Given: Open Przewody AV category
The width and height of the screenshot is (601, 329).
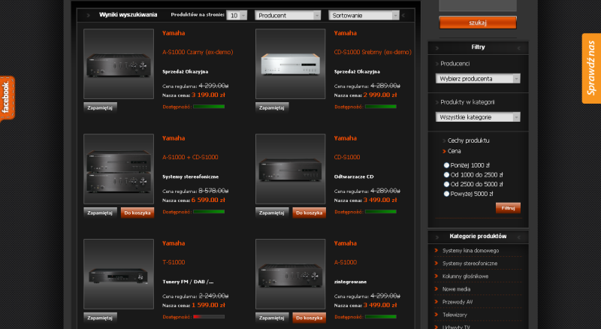Looking at the screenshot, I should pos(458,302).
